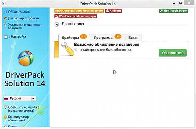Open the Бэкап tab
The image size is (196, 129).
coord(133,38)
